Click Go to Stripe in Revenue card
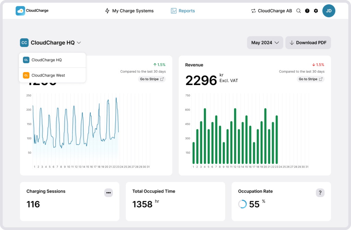This screenshot has width=351, height=230. (x=311, y=79)
